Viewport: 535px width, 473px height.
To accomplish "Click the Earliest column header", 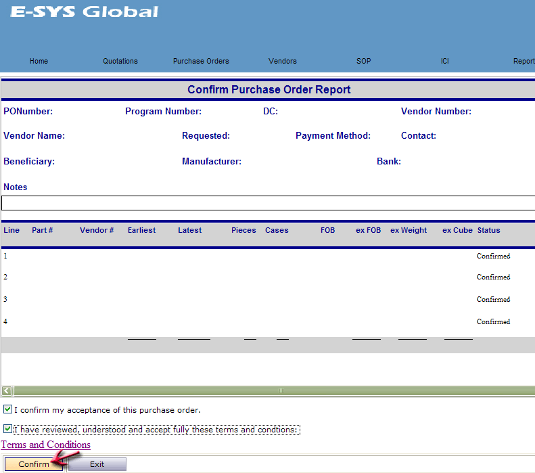I will pos(141,230).
